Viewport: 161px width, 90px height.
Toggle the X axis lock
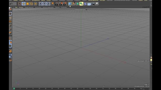[41, 4]
